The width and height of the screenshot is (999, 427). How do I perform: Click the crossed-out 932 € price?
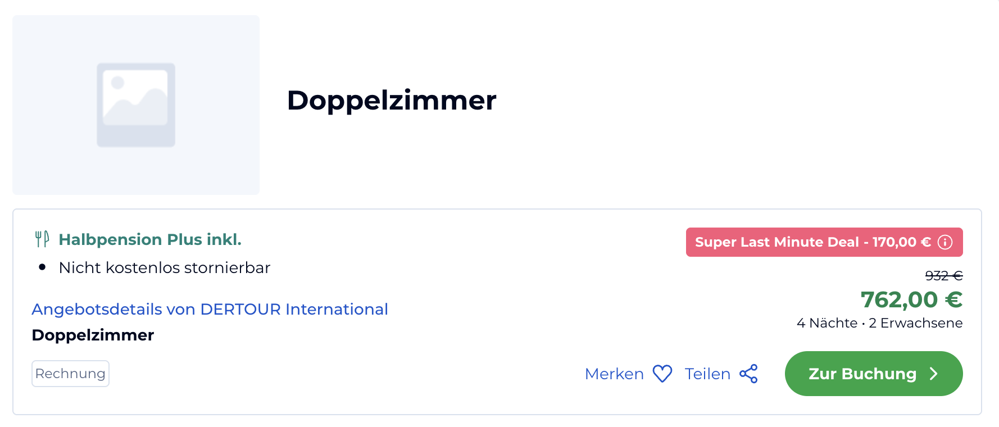pyautogui.click(x=944, y=275)
